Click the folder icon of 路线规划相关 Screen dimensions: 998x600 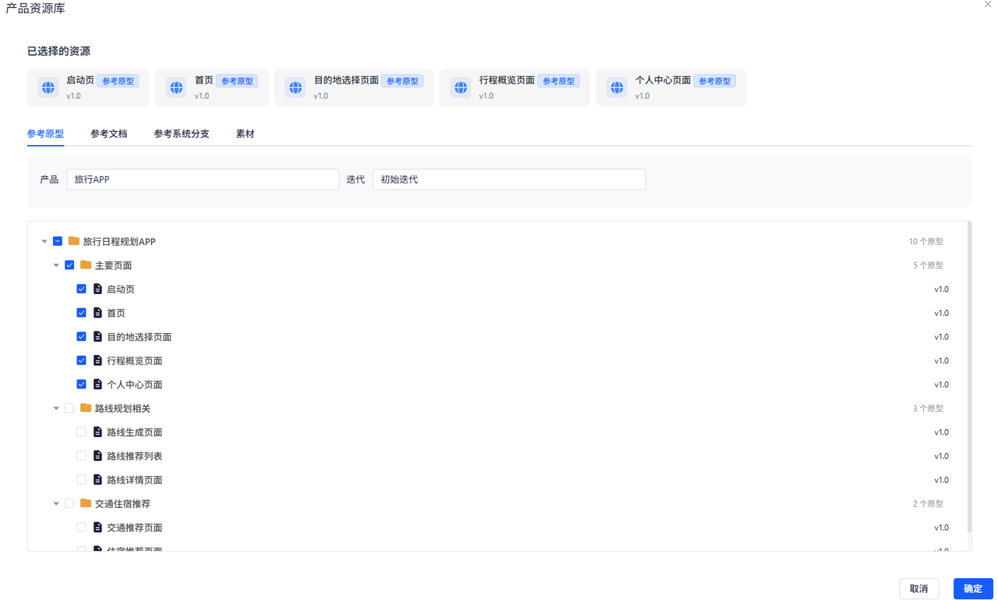[x=86, y=408]
